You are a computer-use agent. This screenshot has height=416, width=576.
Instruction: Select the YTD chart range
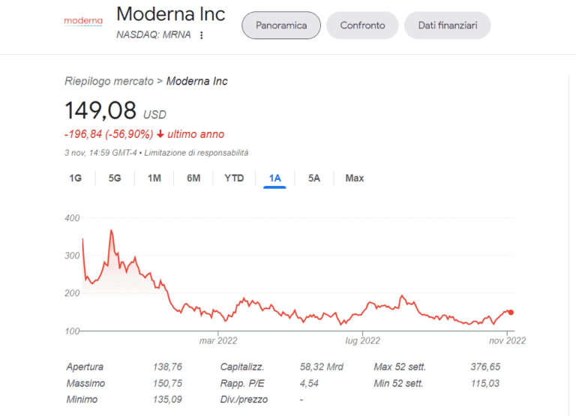pyautogui.click(x=234, y=178)
